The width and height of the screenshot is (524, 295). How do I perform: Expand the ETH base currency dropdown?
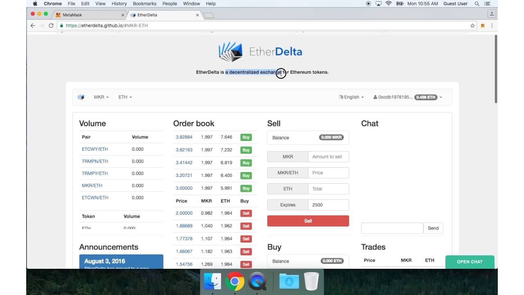tap(125, 97)
